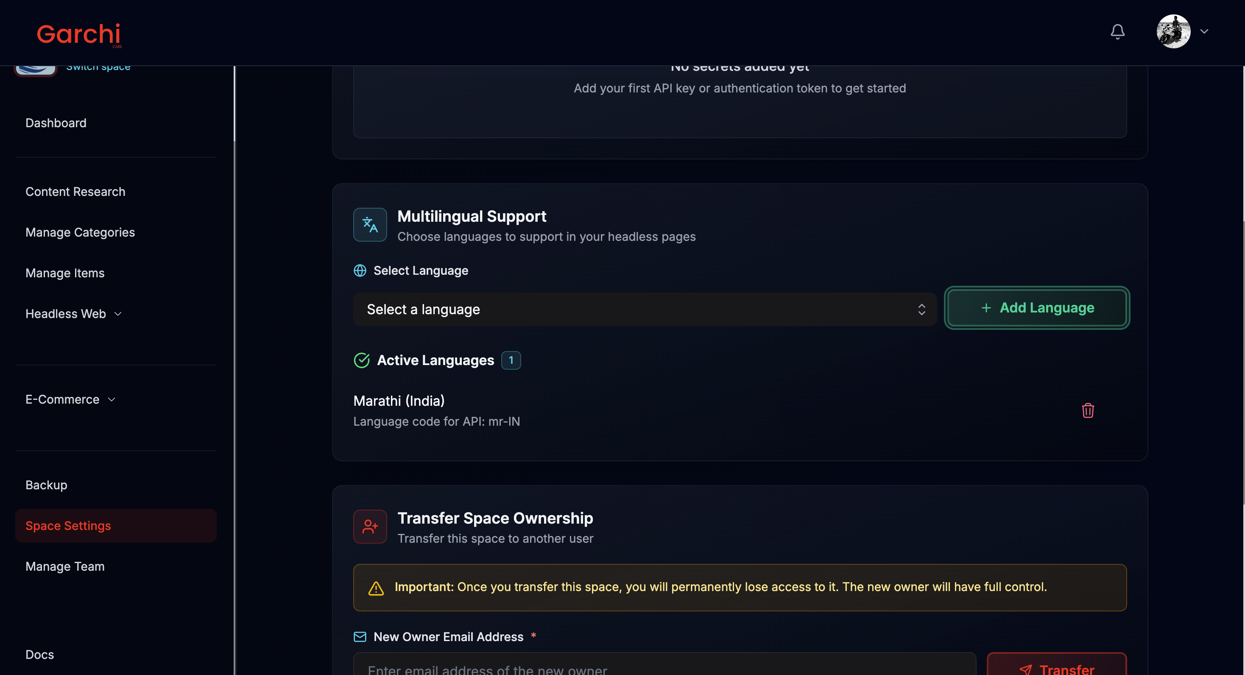Open account menu chevron next to avatar
This screenshot has height=675, width=1245.
[x=1204, y=32]
